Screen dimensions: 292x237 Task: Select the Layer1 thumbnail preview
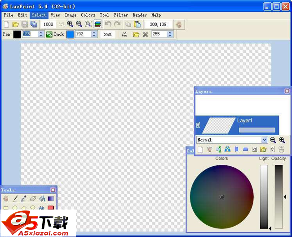click(219, 125)
